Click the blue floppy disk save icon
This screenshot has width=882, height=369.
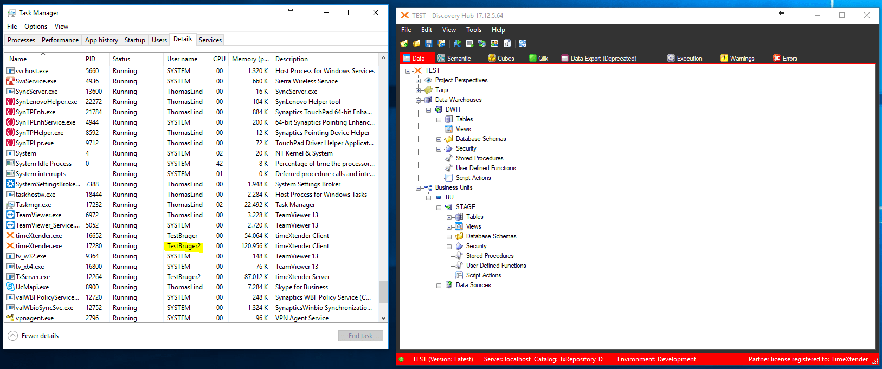pos(429,43)
